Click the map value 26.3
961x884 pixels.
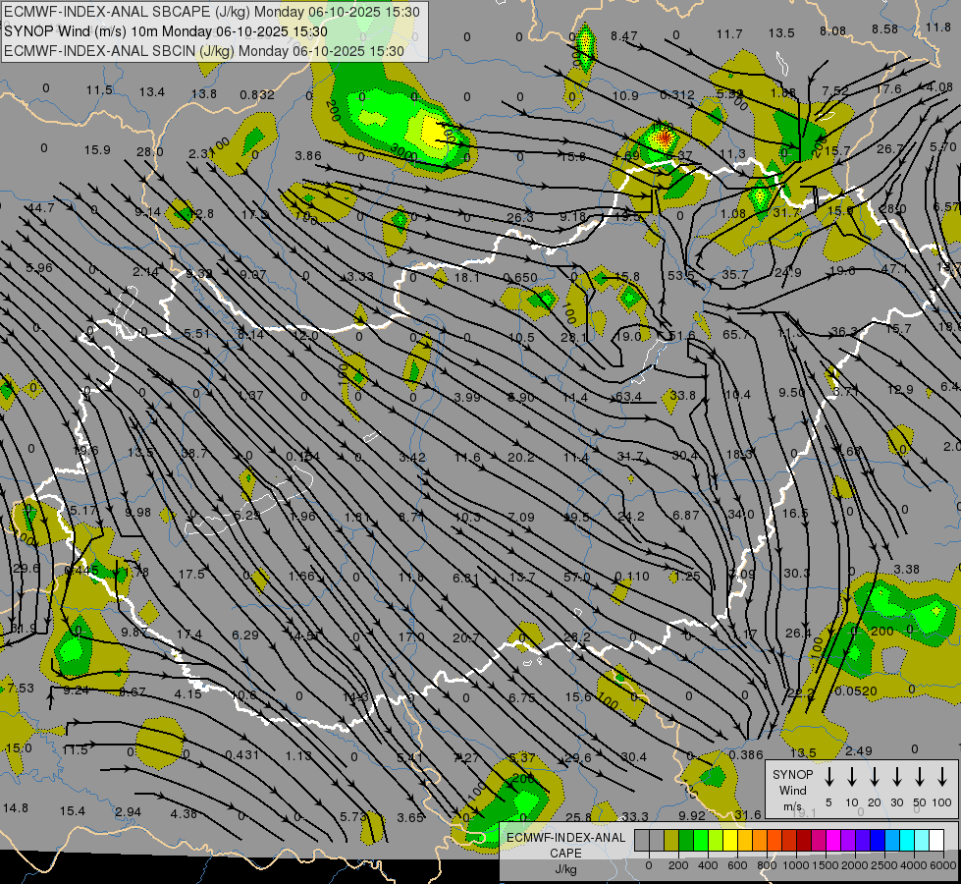520,217
